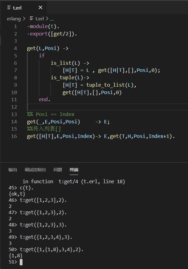Click comment '%% Posi == Index'
This screenshot has width=188, height=269.
click(51, 114)
